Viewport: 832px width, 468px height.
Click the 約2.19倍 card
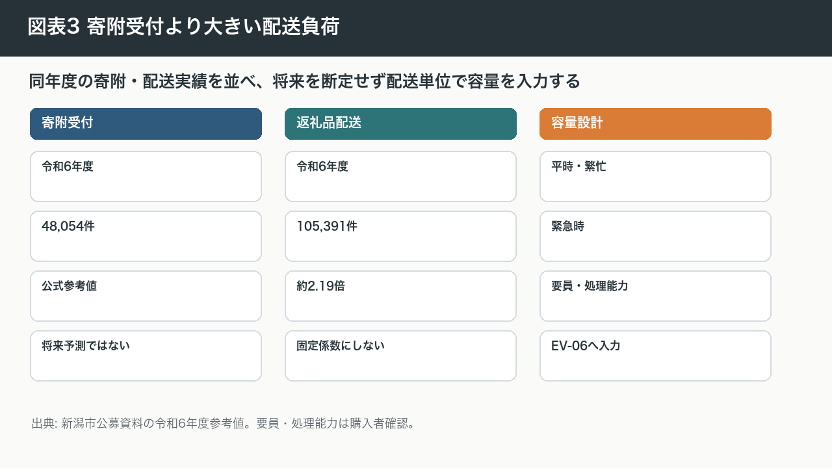pos(400,296)
